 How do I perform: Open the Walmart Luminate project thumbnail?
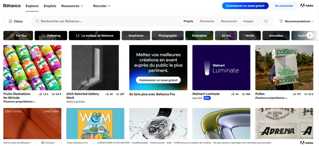click(x=221, y=67)
